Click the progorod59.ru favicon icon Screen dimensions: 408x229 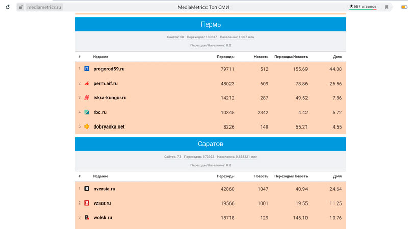(x=87, y=69)
